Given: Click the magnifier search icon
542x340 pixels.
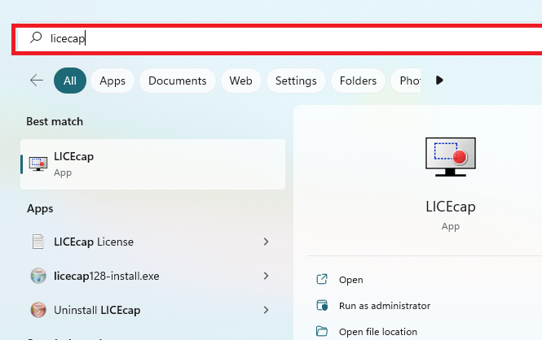Looking at the screenshot, I should [x=36, y=37].
